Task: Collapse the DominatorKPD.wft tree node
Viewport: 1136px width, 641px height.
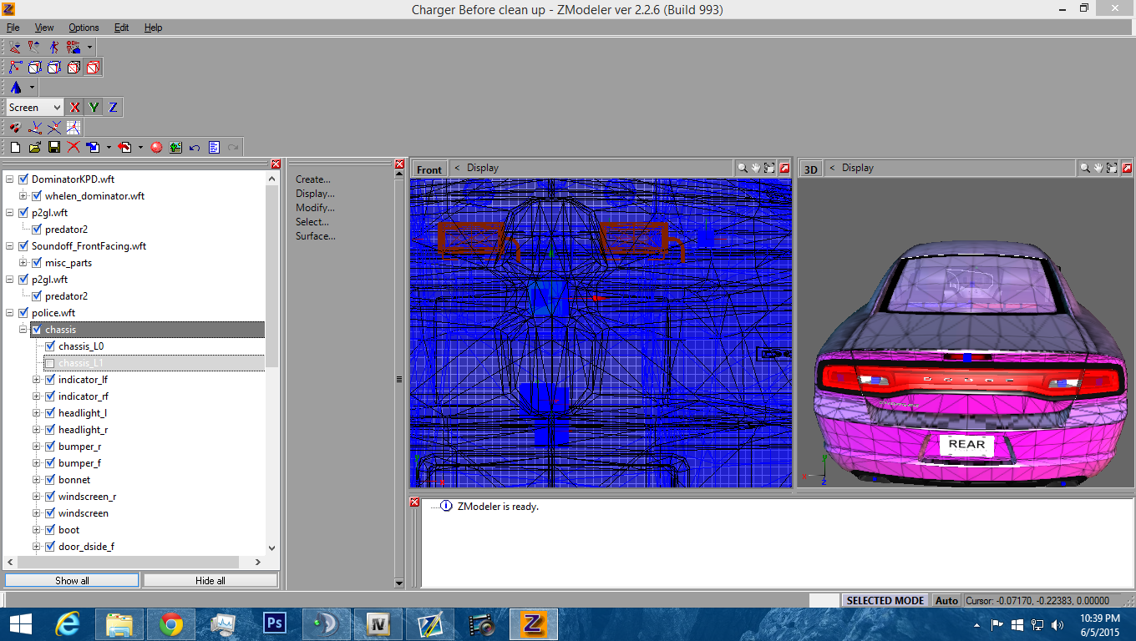Action: (x=10, y=179)
